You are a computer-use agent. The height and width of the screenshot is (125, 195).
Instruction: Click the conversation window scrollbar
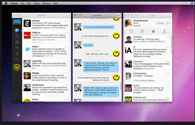pos(121,86)
